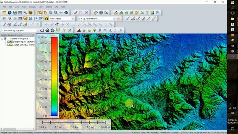Click the Height readout in status bar
This screenshot has height=134, width=238.
coord(41,133)
